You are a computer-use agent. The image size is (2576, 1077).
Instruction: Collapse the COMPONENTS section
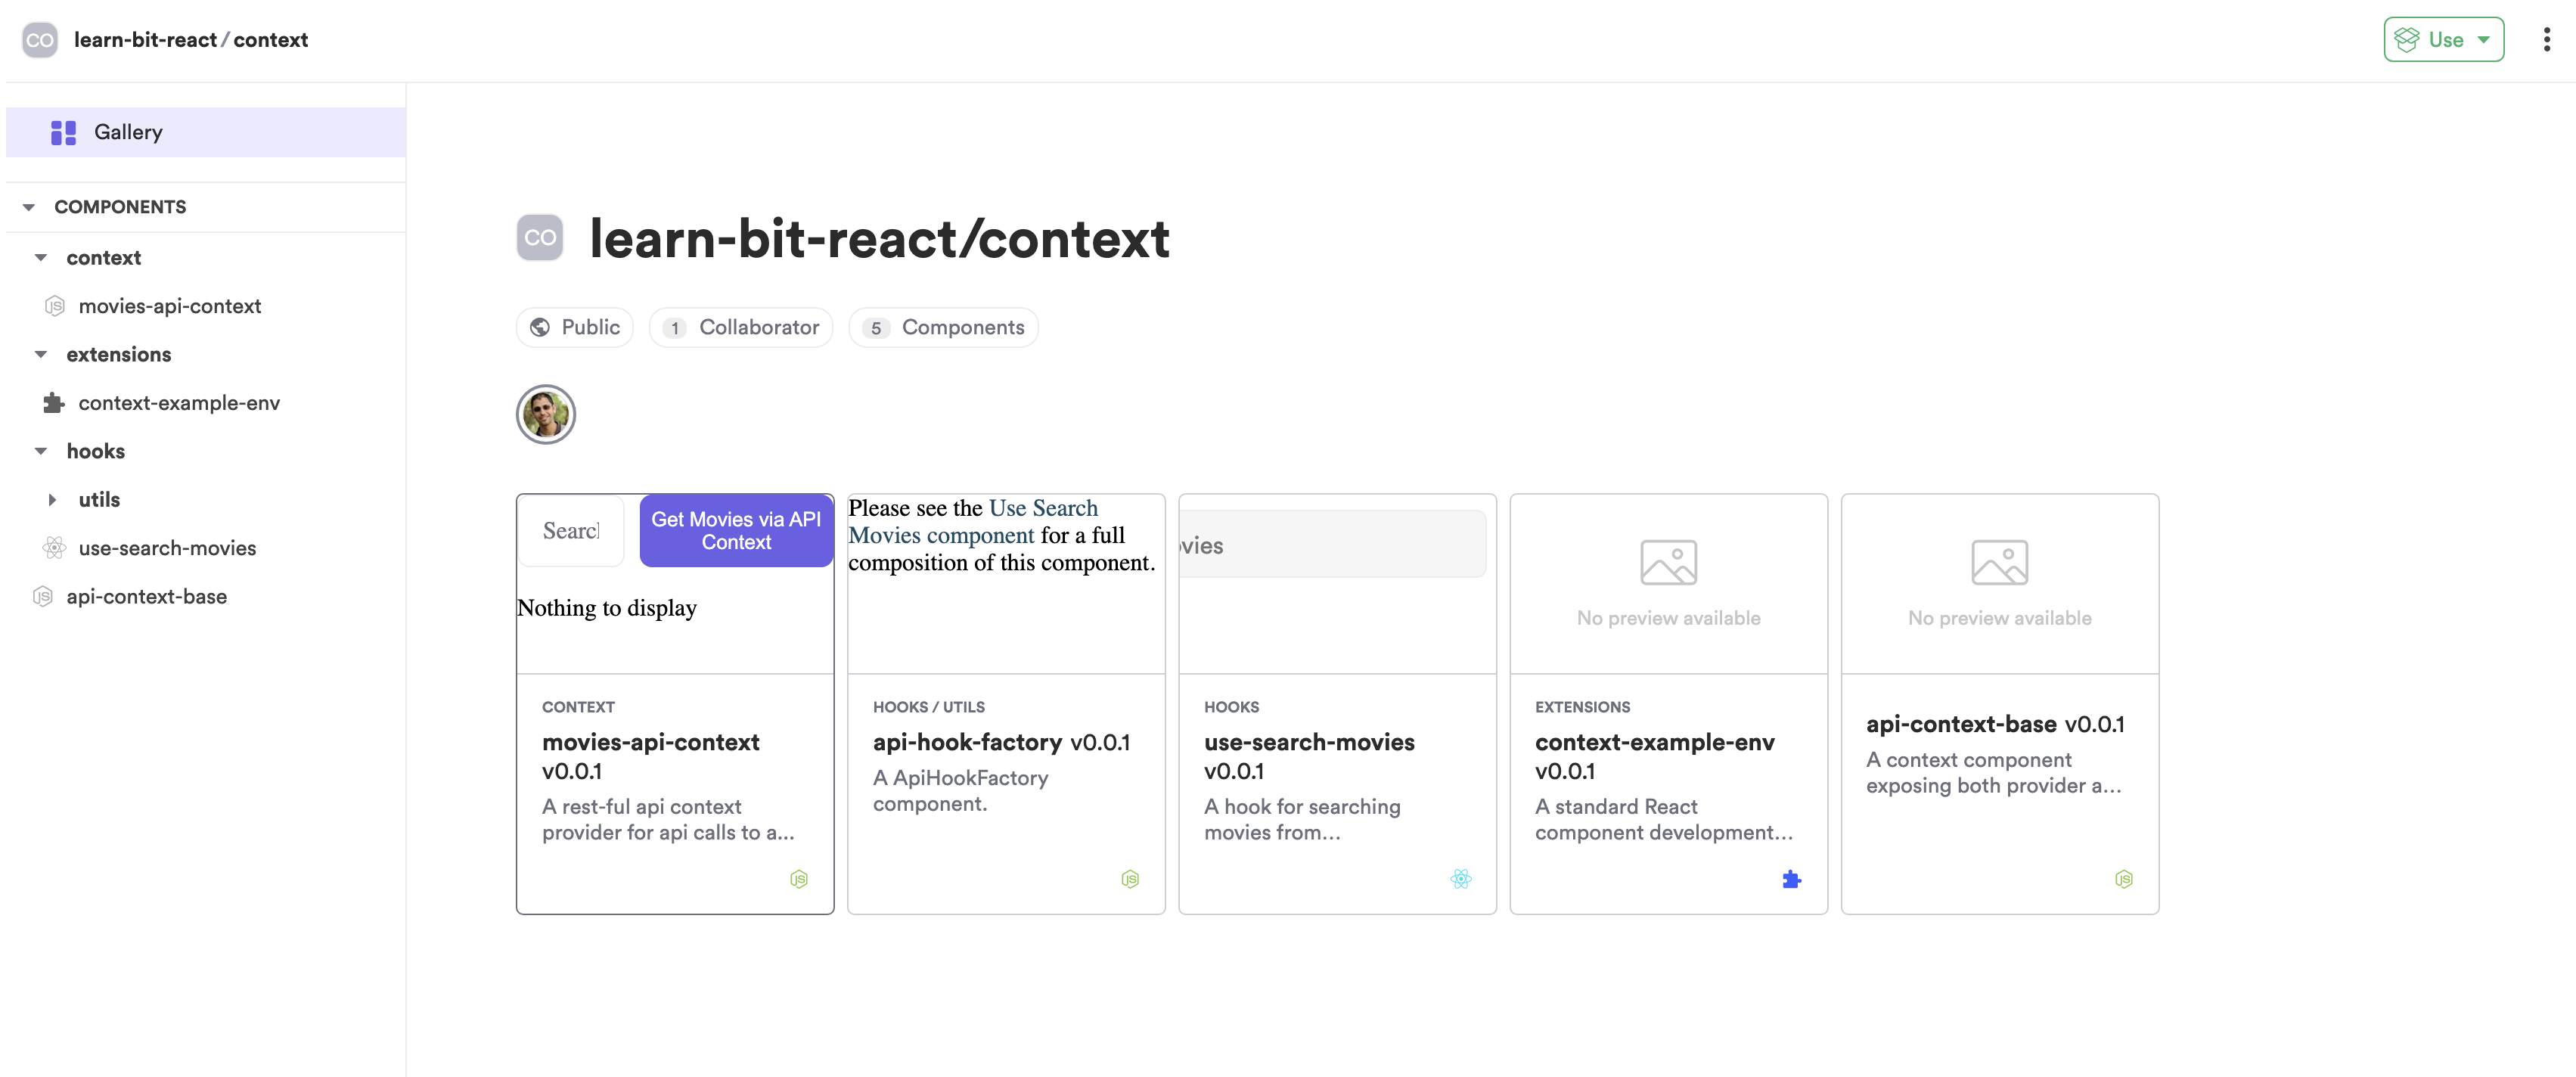pos(29,207)
